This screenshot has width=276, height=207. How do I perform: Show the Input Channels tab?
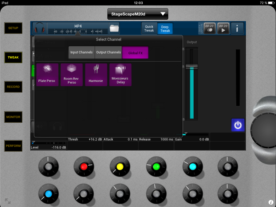81,53
